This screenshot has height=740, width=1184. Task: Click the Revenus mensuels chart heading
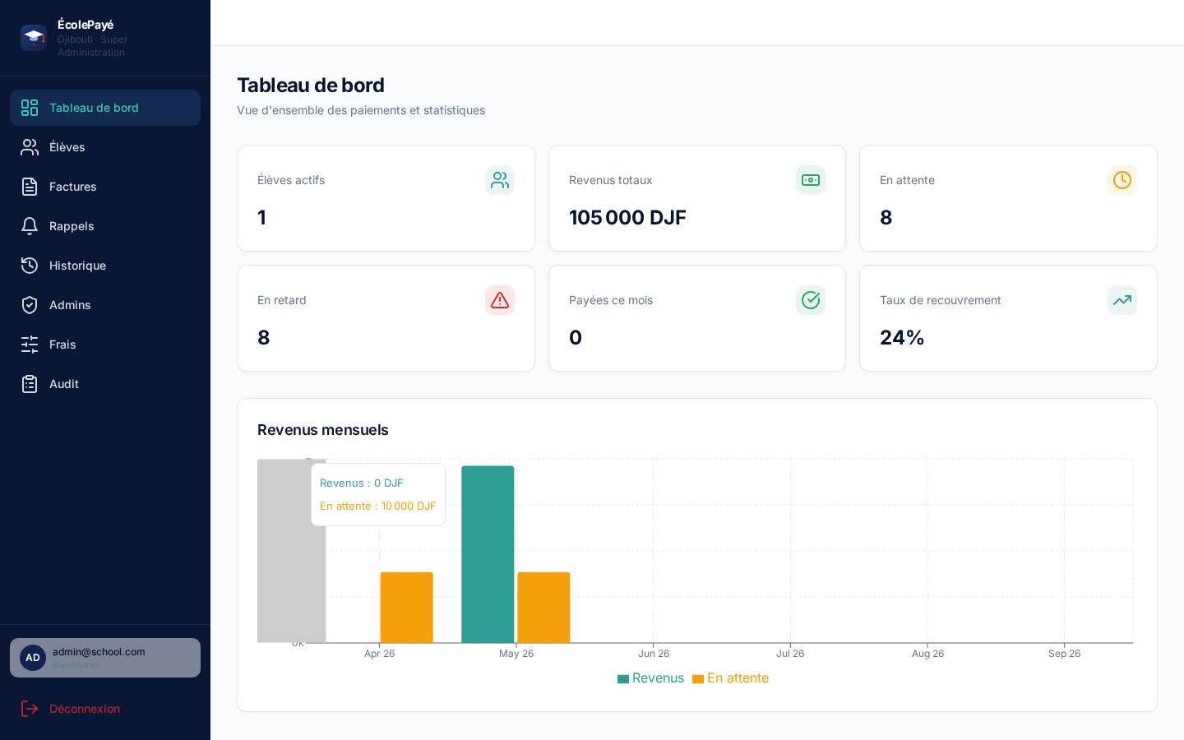(323, 430)
